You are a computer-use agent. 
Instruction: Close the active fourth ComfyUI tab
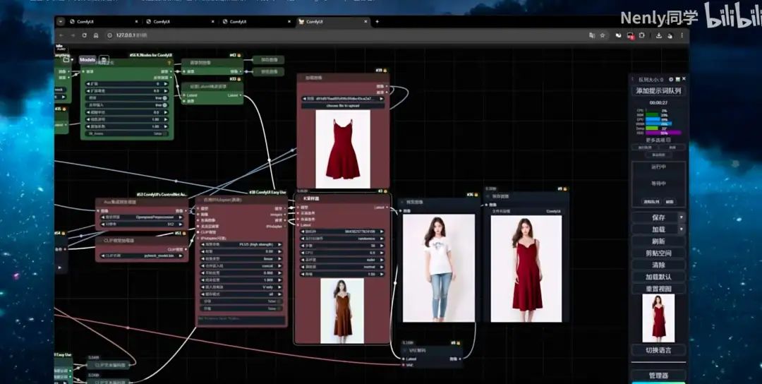pyautogui.click(x=365, y=21)
